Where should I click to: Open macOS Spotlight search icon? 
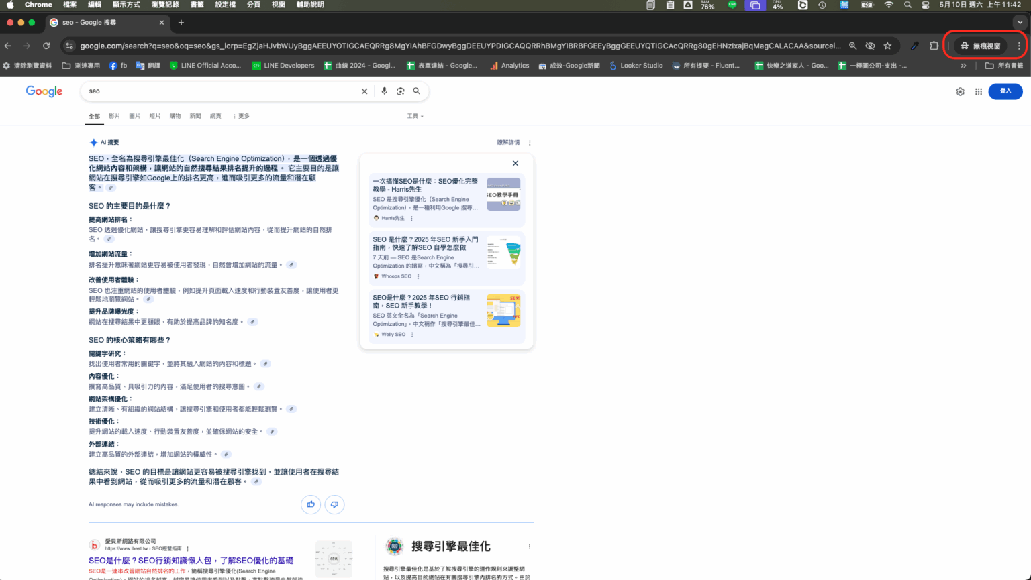(x=907, y=5)
